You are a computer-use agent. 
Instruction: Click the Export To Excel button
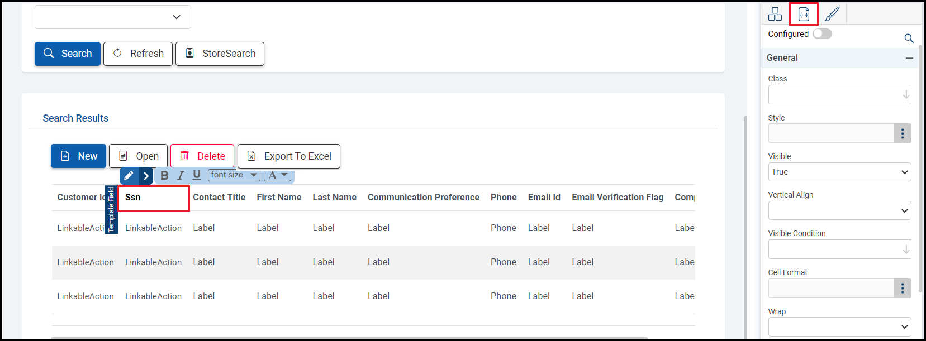click(x=289, y=156)
